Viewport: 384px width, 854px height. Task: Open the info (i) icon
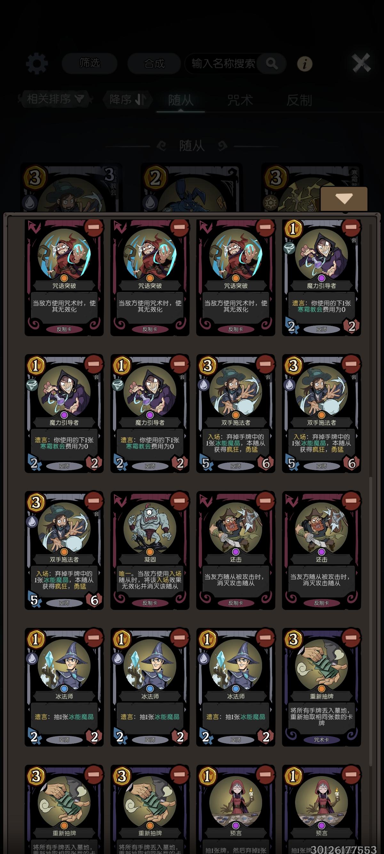tap(304, 63)
